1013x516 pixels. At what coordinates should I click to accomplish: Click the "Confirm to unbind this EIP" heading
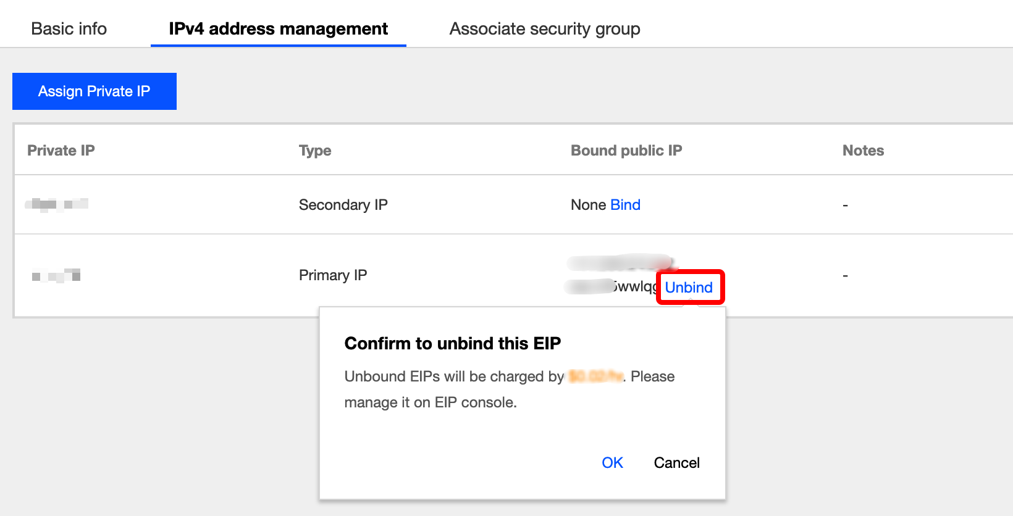(x=452, y=343)
